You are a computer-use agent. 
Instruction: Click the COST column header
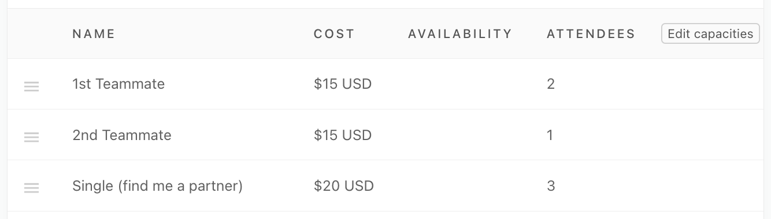pos(334,34)
